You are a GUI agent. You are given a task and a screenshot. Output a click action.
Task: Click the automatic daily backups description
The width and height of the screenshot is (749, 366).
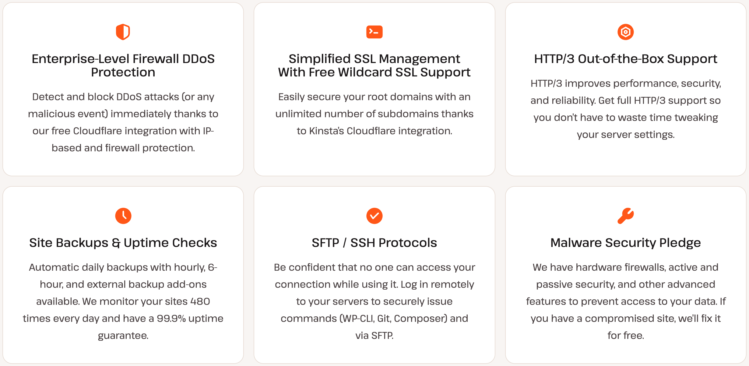123,301
